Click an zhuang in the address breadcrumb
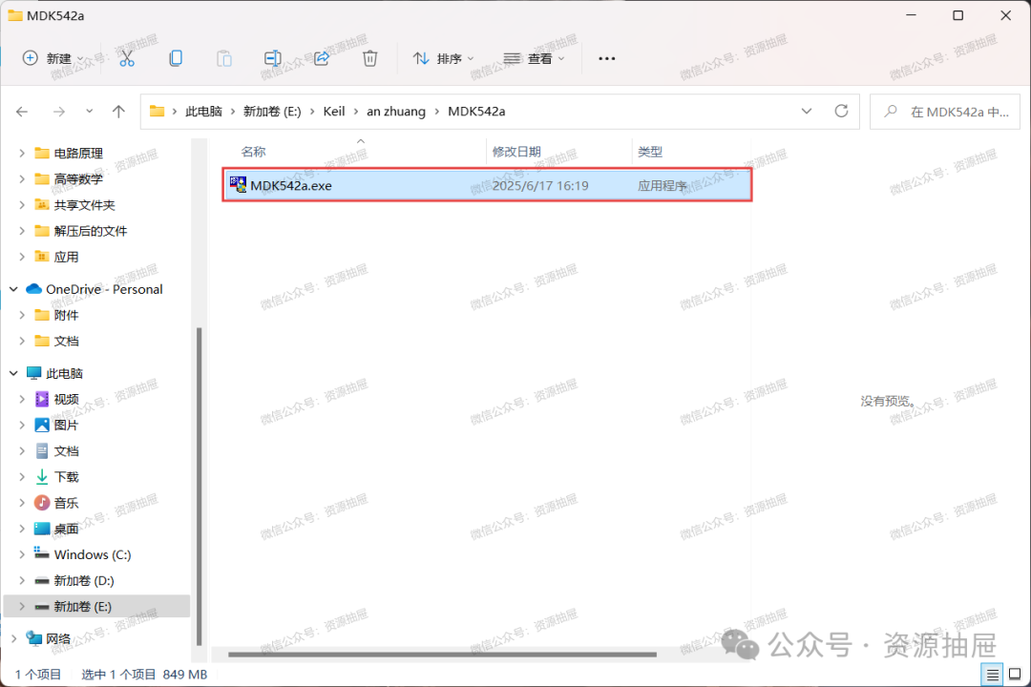This screenshot has width=1031, height=687. click(x=396, y=111)
